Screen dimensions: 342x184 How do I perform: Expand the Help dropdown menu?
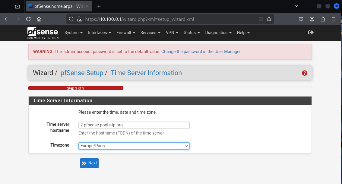click(243, 33)
